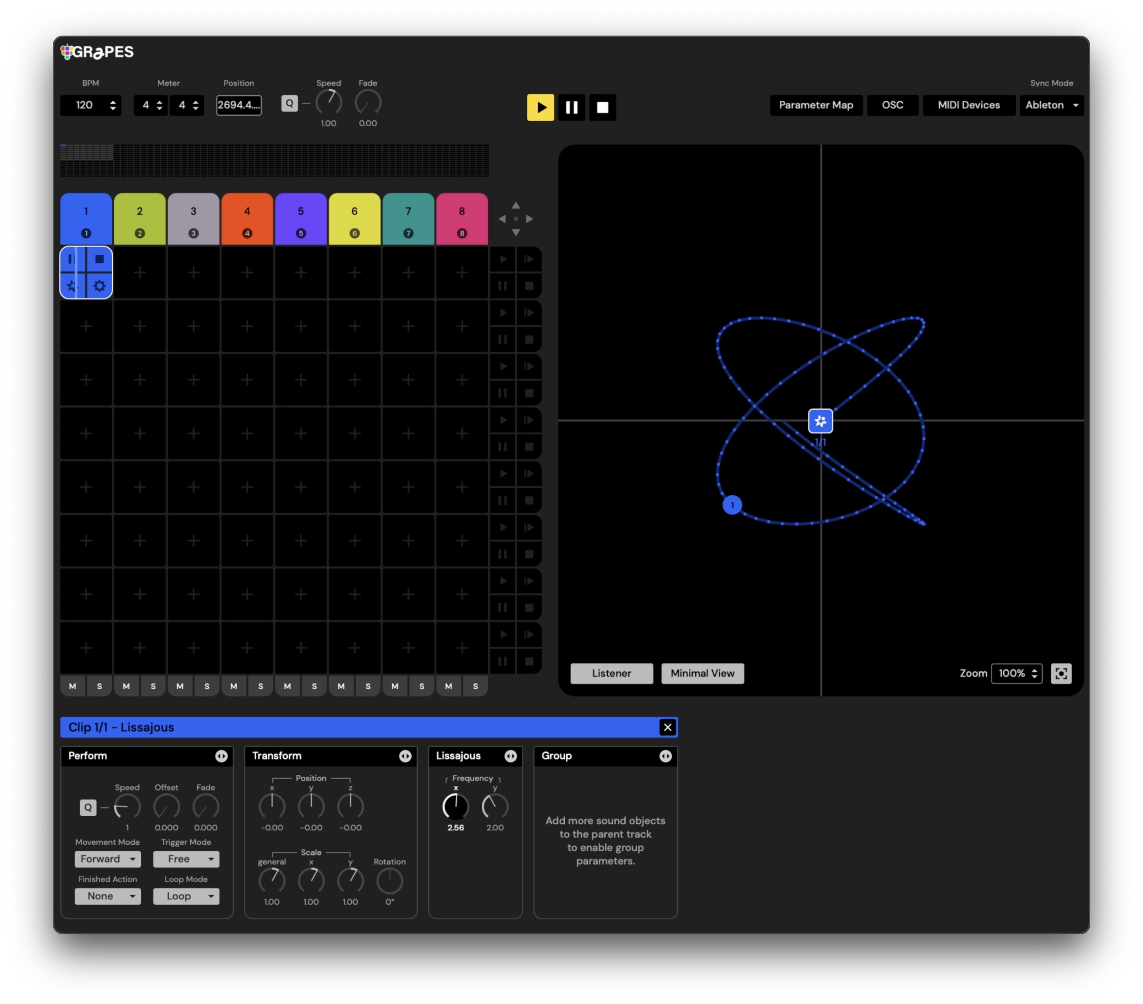Open gear settings in clip 1/1 cell

coord(99,286)
